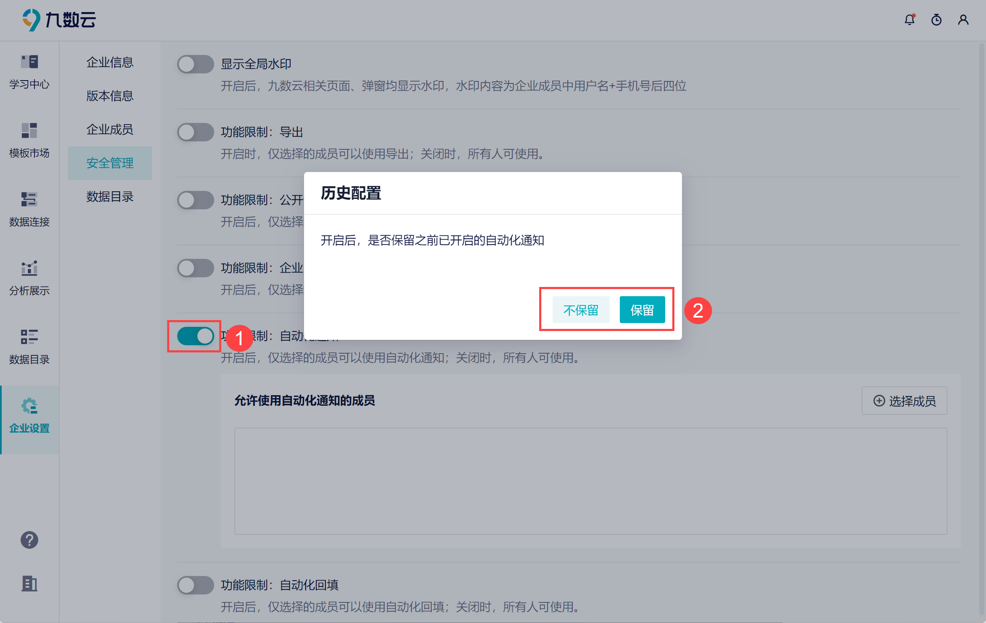This screenshot has height=623, width=986.
Task: Open 学习中心 in the sidebar
Action: click(29, 72)
